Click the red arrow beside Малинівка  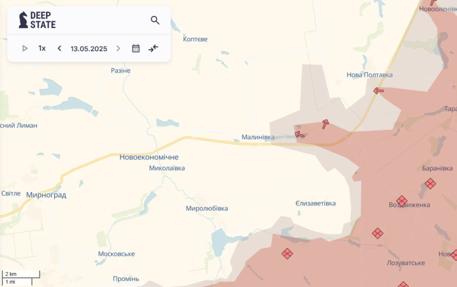point(299,134)
